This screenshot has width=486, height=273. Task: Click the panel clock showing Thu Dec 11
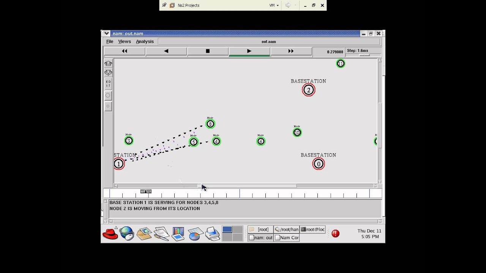369,234
